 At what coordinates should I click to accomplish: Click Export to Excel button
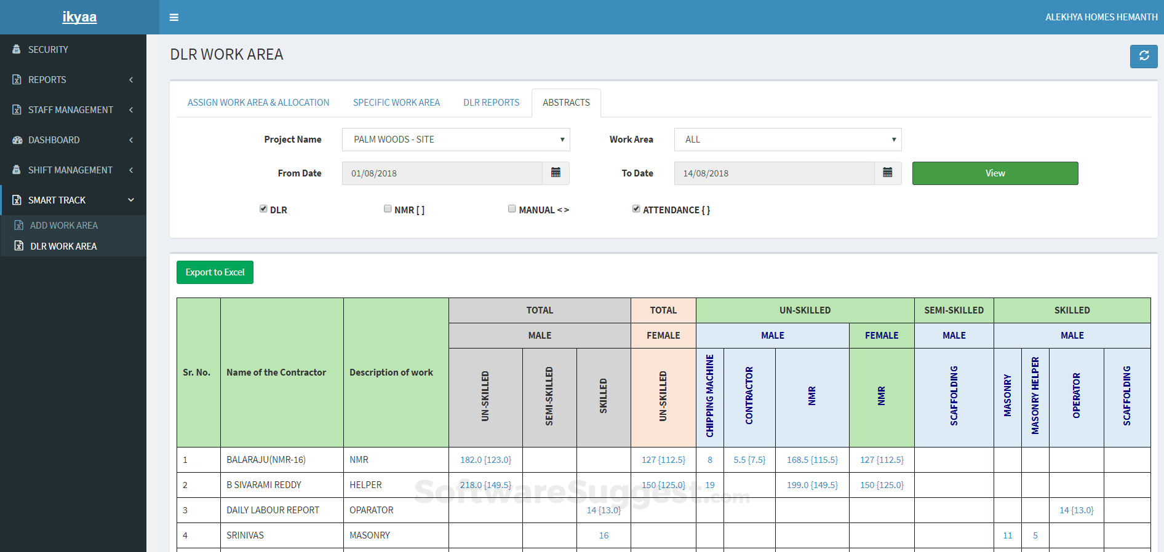tap(215, 272)
